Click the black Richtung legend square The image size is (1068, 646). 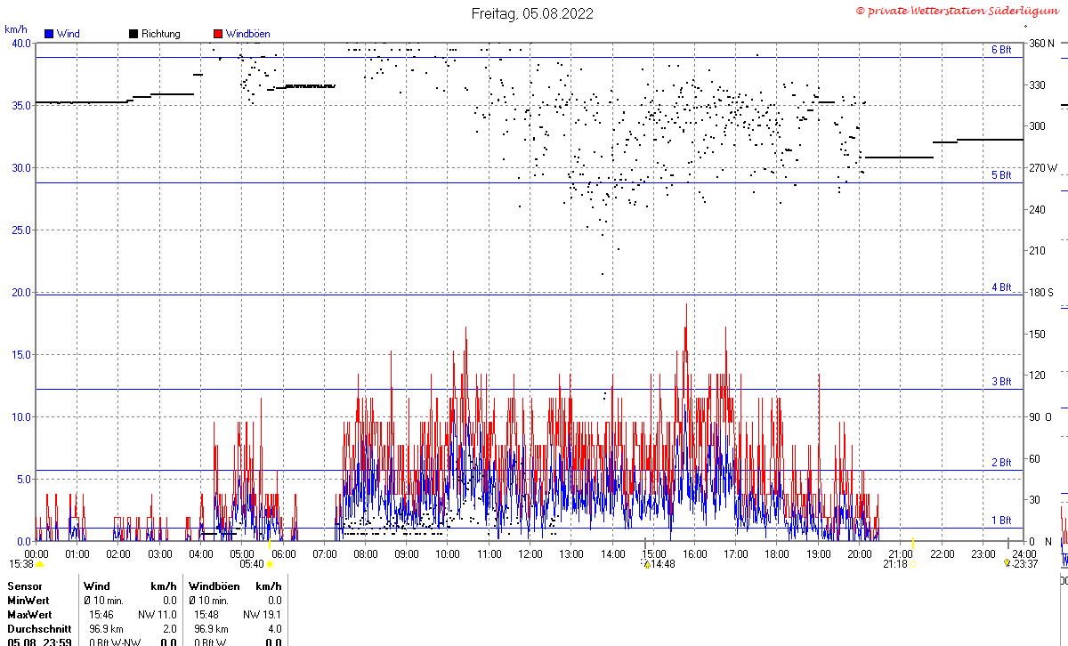tap(133, 34)
